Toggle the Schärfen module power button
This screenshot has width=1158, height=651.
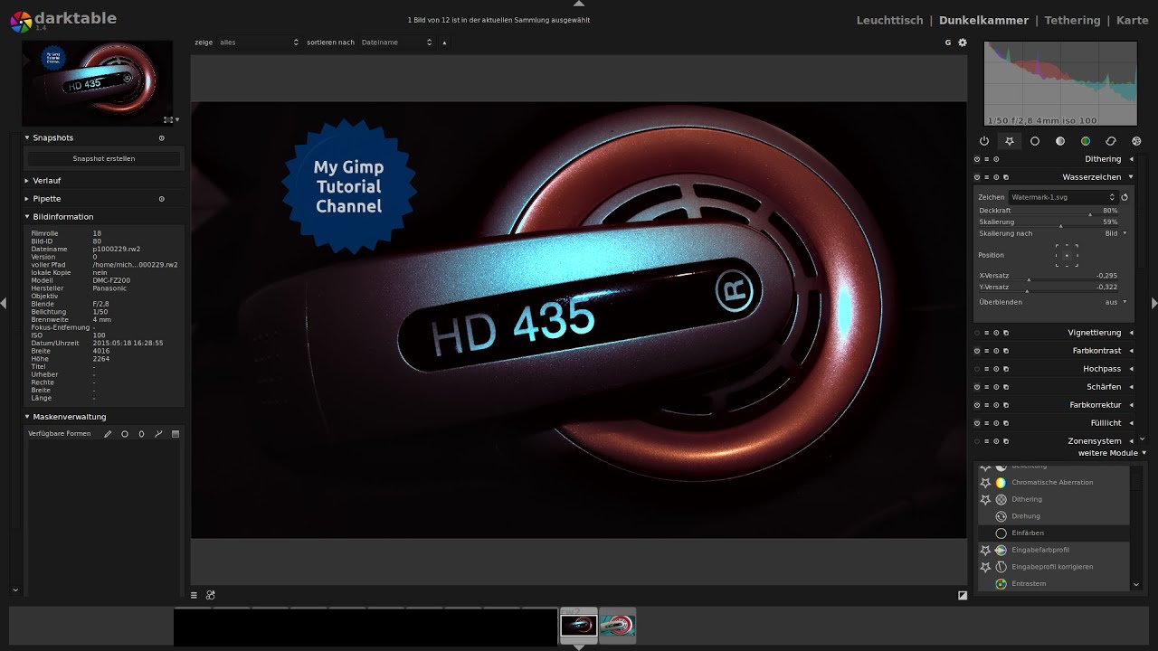977,387
